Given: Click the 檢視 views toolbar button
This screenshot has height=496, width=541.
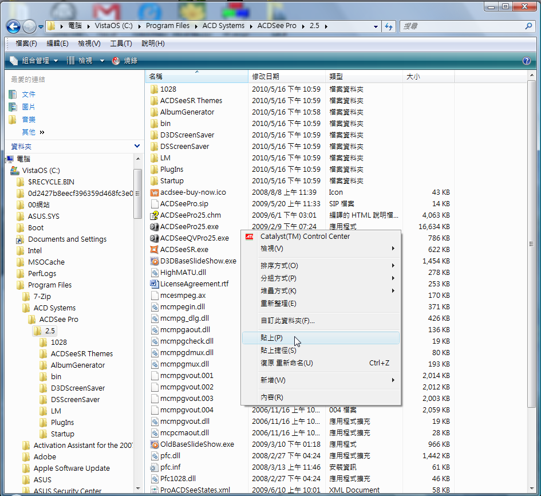Looking at the screenshot, I should pyautogui.click(x=80, y=61).
